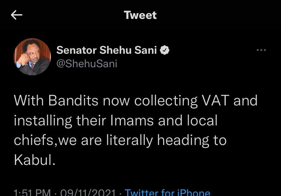
Task: Click the blue verified badge
Action: click(x=165, y=50)
